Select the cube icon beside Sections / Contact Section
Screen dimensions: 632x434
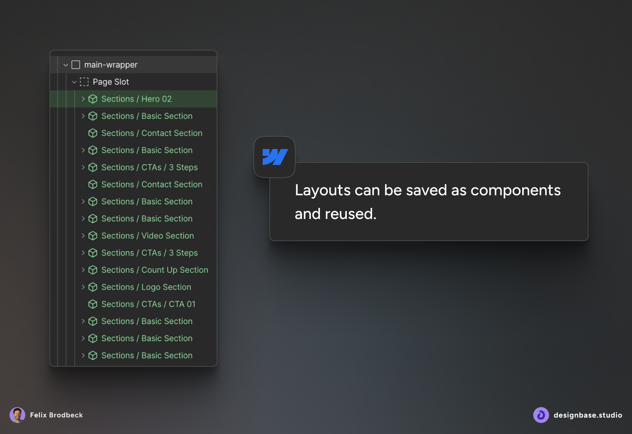(x=93, y=133)
